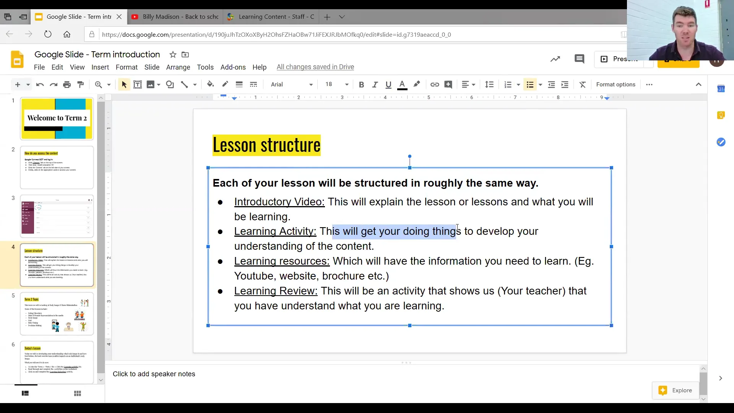The image size is (734, 413).
Task: Open the Border dash icon
Action: pyautogui.click(x=253, y=85)
